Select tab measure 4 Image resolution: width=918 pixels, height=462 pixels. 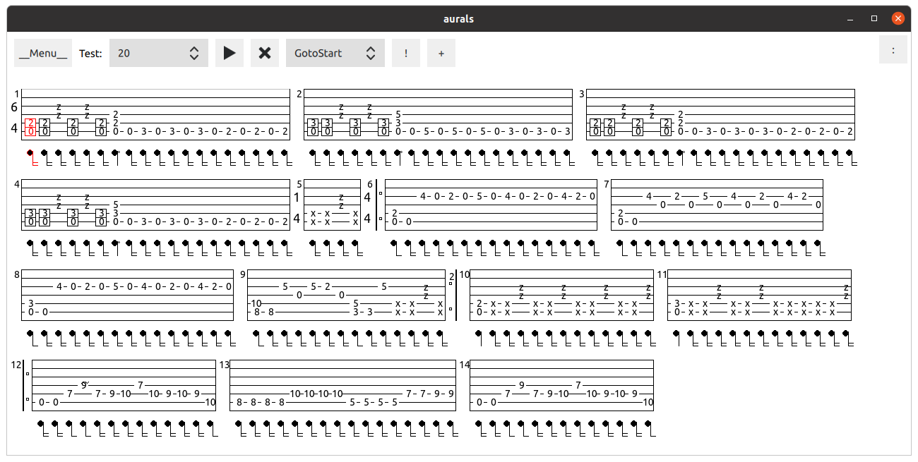coord(156,205)
